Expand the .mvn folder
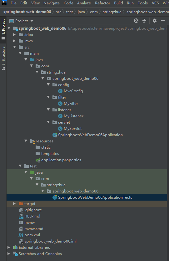This screenshot has width=169, height=261. click(14, 41)
